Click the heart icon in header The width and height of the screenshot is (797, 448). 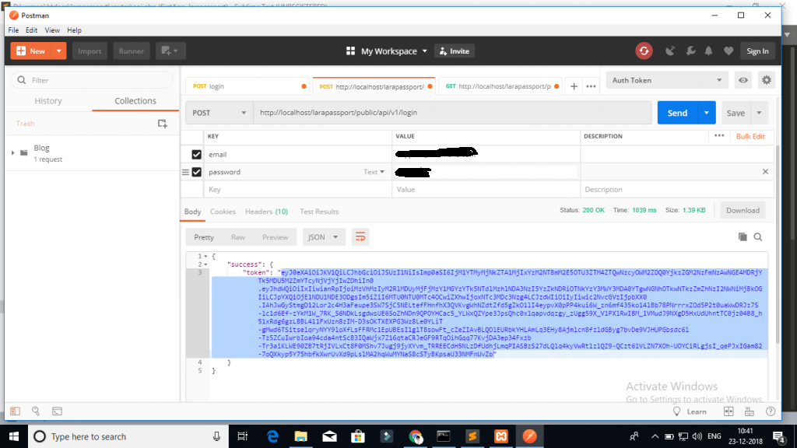coord(729,51)
